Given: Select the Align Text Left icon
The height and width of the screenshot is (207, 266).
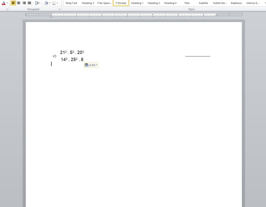Looking at the screenshot, I should (13, 3).
